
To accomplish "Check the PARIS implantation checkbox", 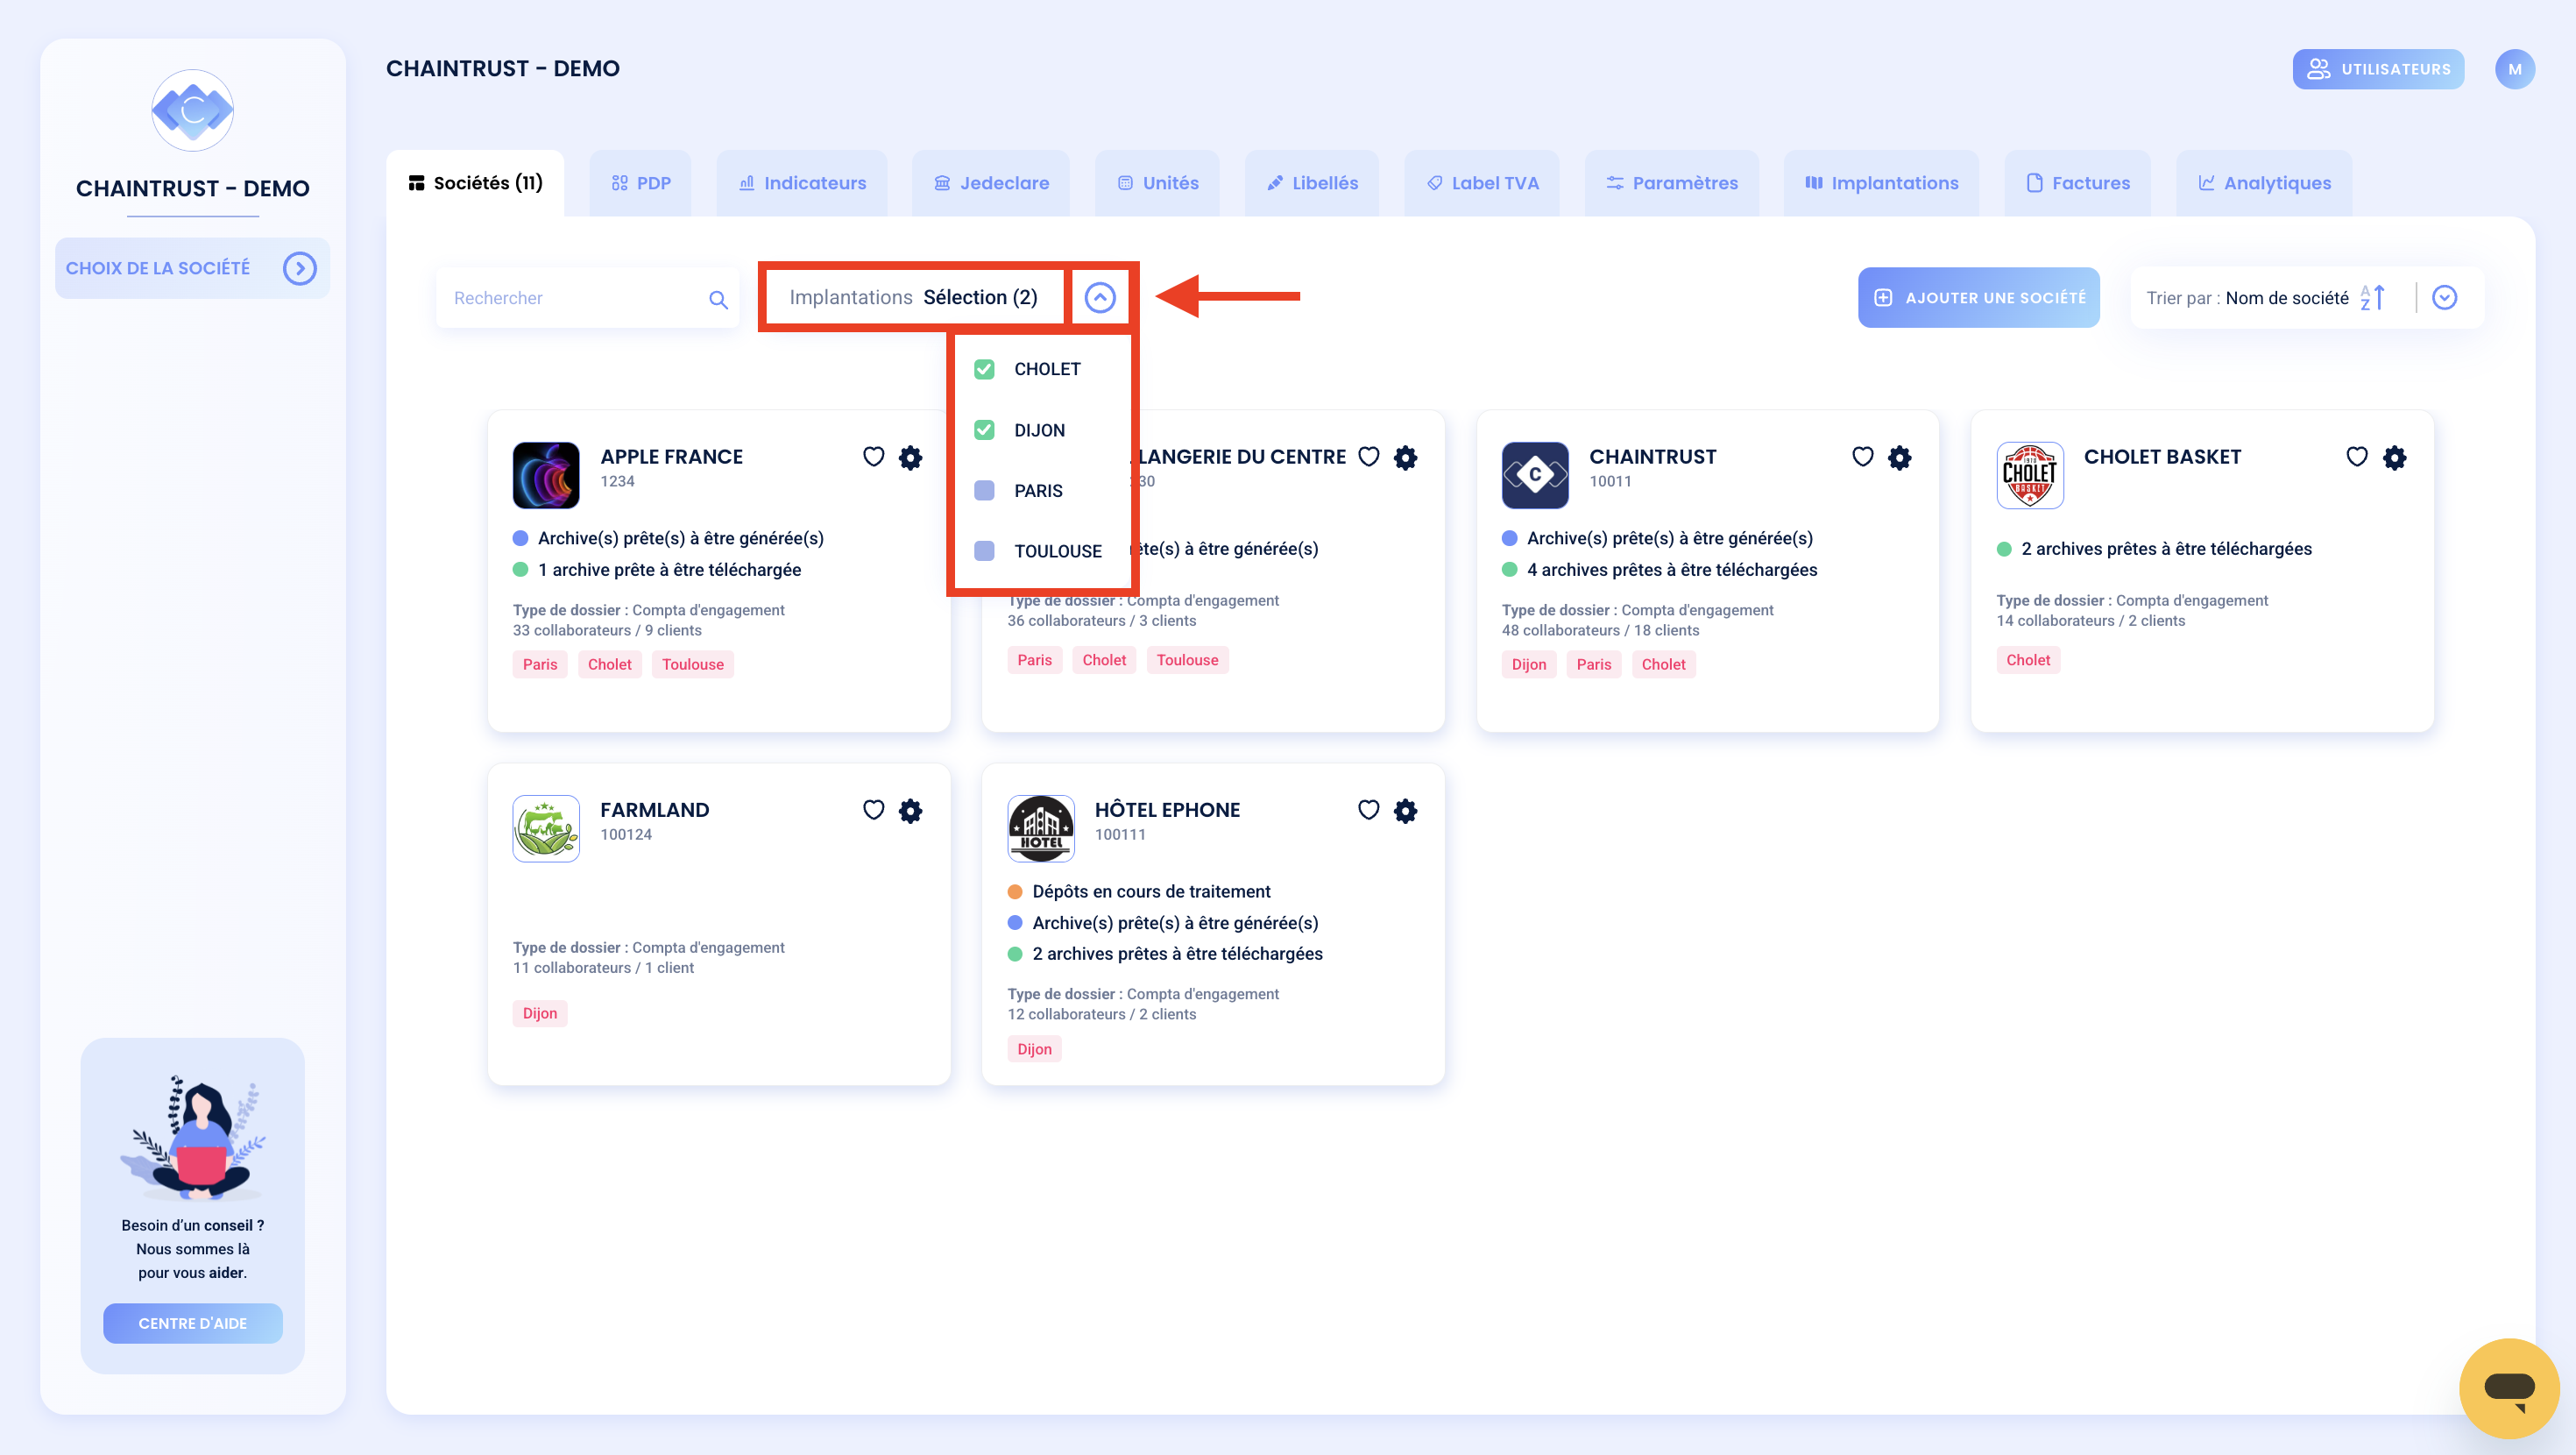I will [x=984, y=490].
